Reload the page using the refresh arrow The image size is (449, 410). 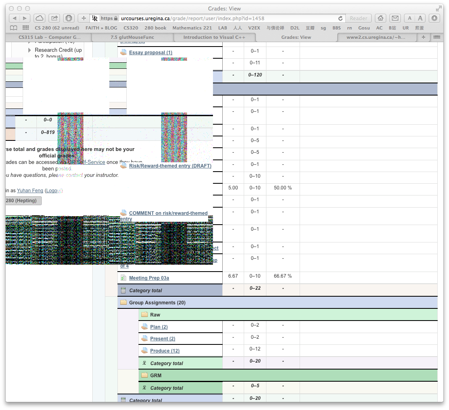[x=340, y=18]
